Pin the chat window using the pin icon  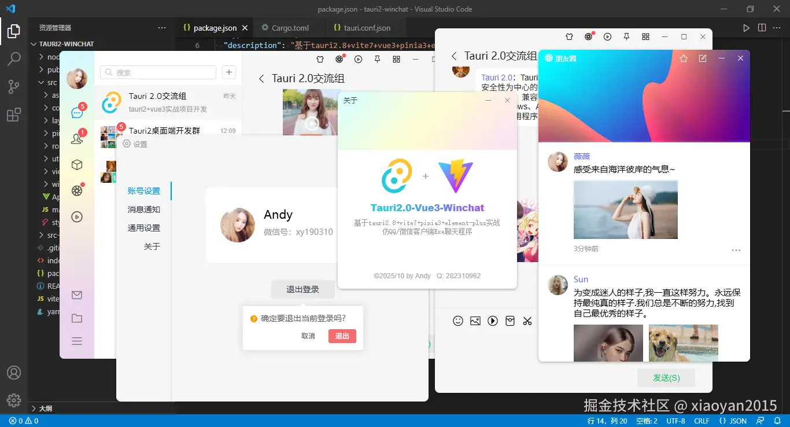point(626,36)
